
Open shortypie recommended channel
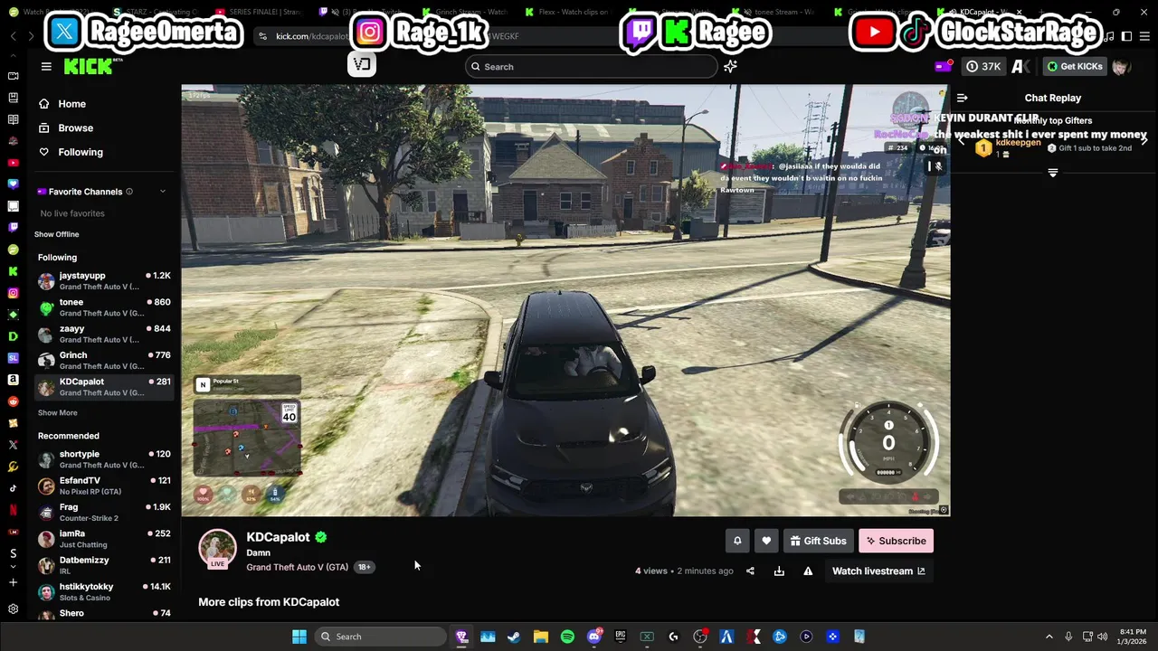coord(104,459)
